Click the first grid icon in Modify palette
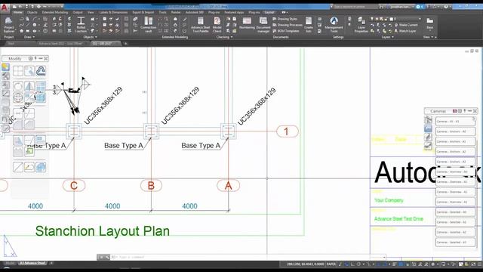483x272 pixels. click(x=18, y=71)
